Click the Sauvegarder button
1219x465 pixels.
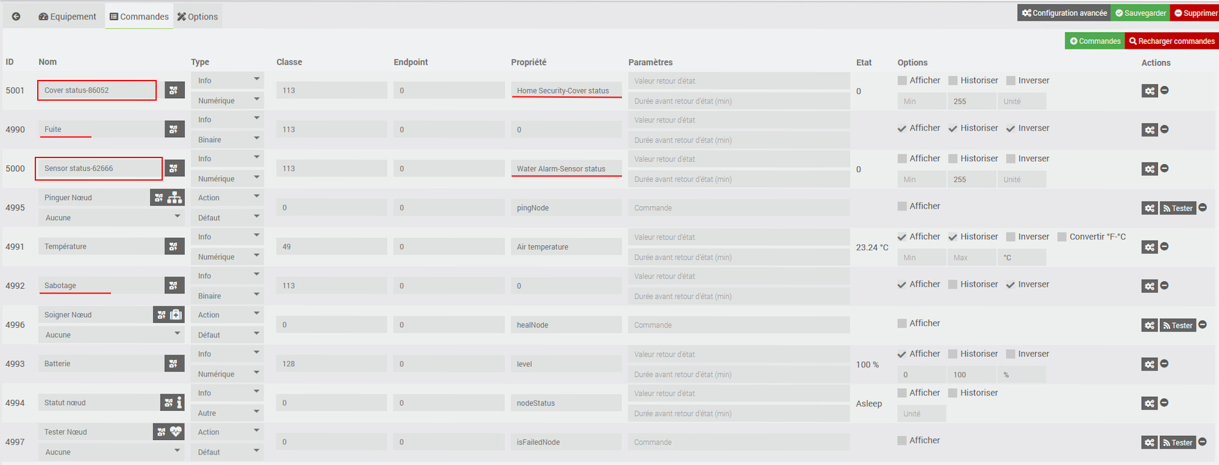pos(1140,13)
